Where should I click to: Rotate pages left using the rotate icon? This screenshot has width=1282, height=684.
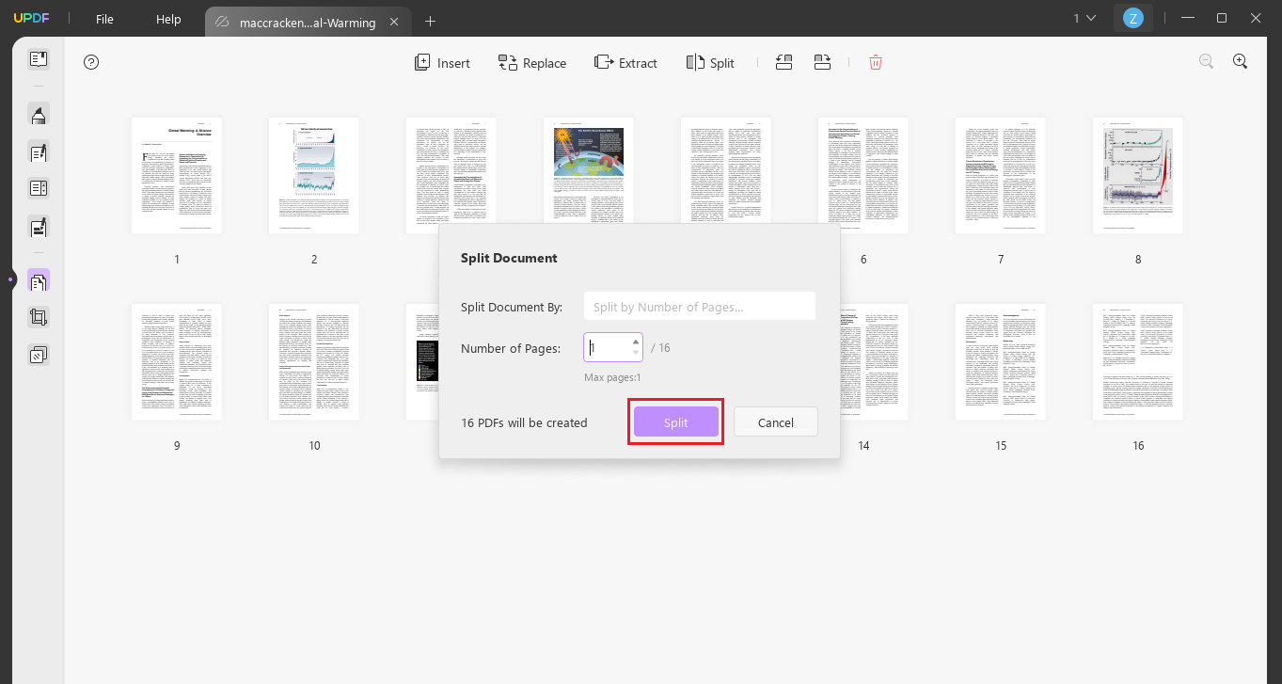coord(783,62)
